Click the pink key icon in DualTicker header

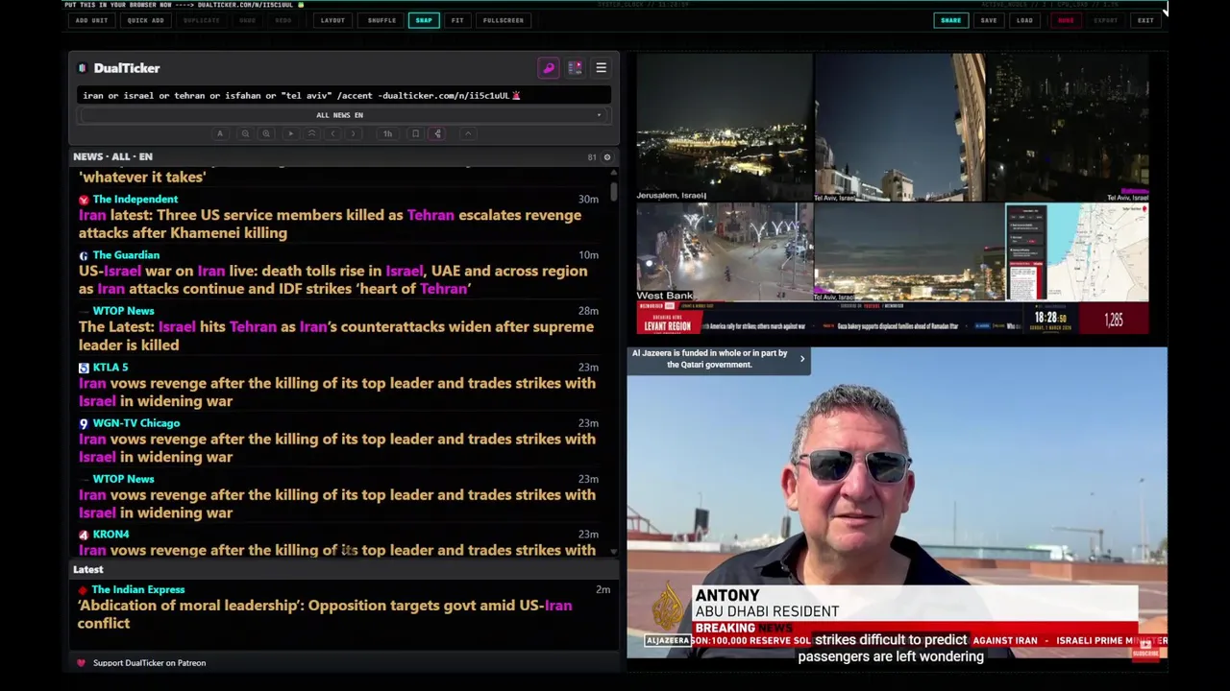point(549,68)
